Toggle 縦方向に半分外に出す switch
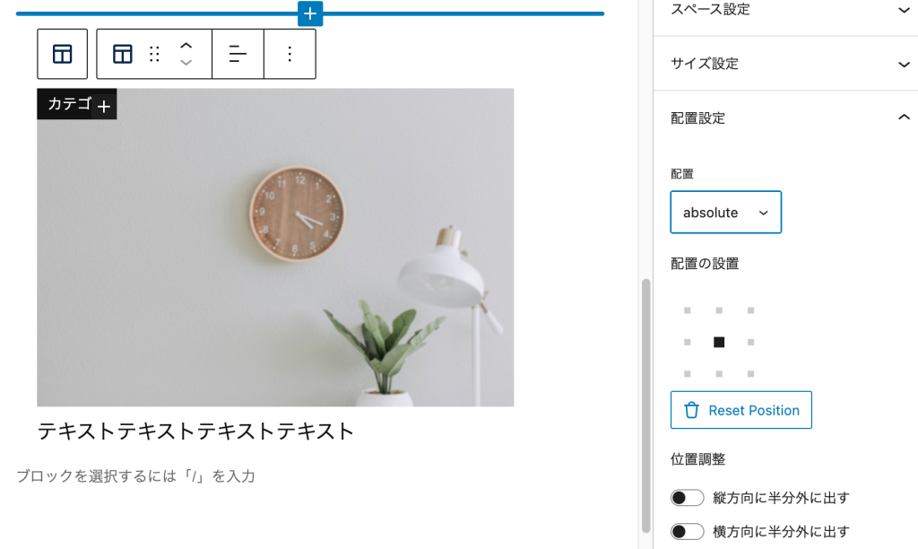918x549 pixels. click(x=688, y=498)
